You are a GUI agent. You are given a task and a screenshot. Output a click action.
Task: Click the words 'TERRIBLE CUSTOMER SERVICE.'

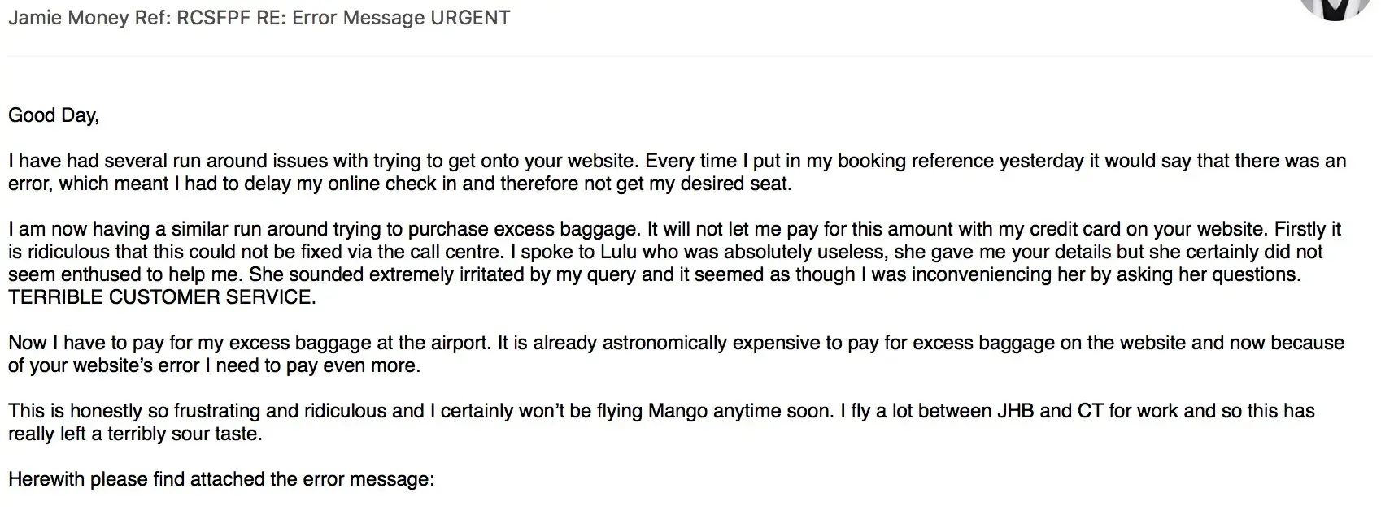(x=162, y=297)
